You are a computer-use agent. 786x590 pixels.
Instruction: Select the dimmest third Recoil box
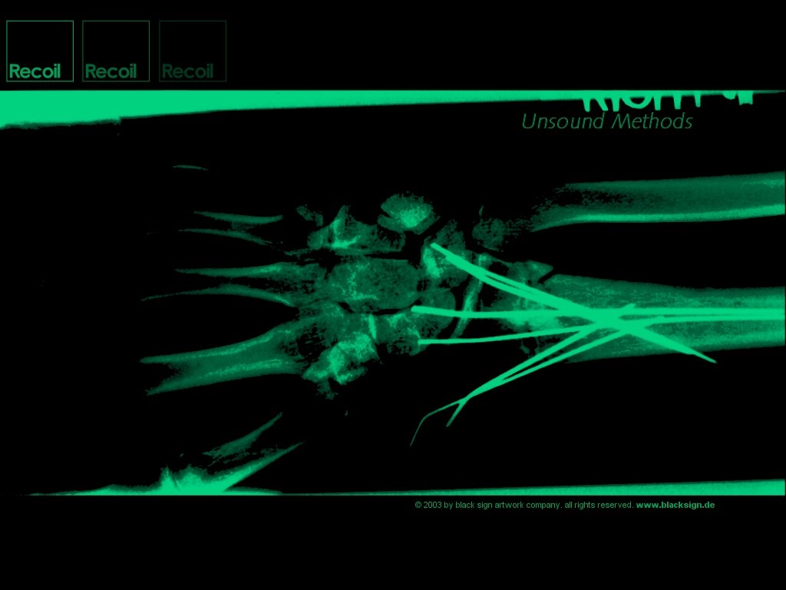[x=193, y=51]
